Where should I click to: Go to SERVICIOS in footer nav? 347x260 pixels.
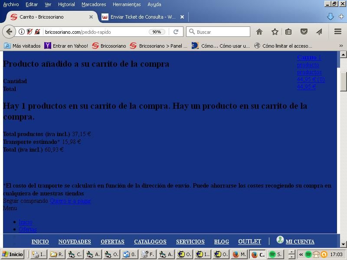[190, 242]
